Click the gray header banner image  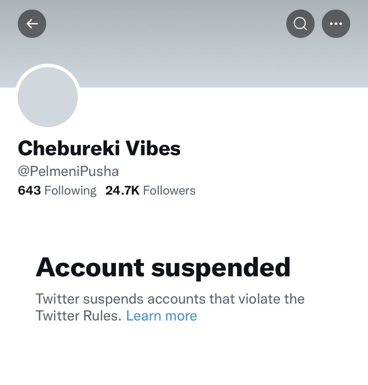(x=193, y=58)
